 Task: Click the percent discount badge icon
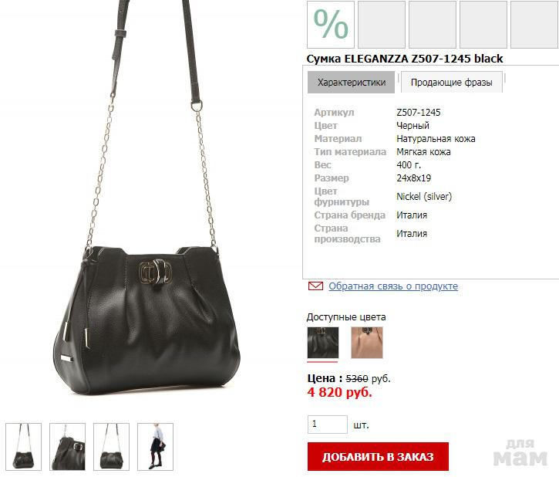point(331,24)
